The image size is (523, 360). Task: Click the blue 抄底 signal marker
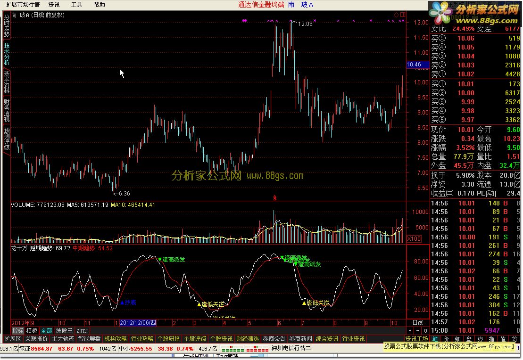pyautogui.click(x=128, y=303)
